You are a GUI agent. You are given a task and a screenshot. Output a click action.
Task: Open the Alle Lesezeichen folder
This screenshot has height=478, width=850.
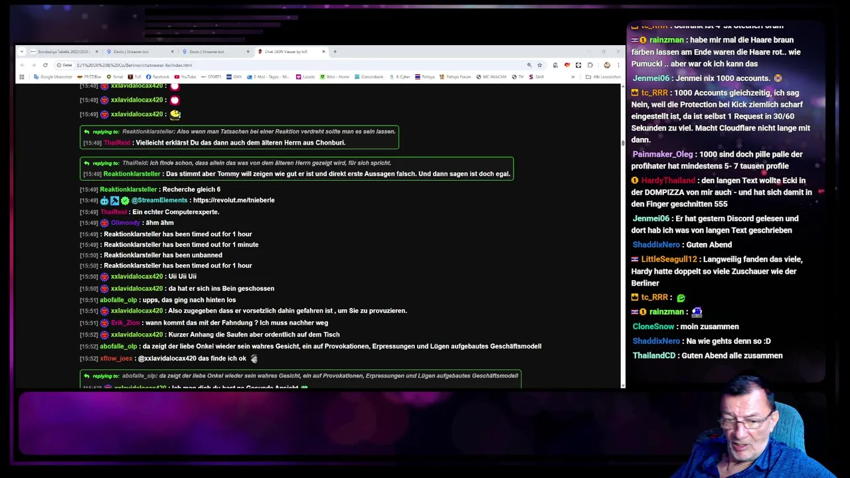604,77
